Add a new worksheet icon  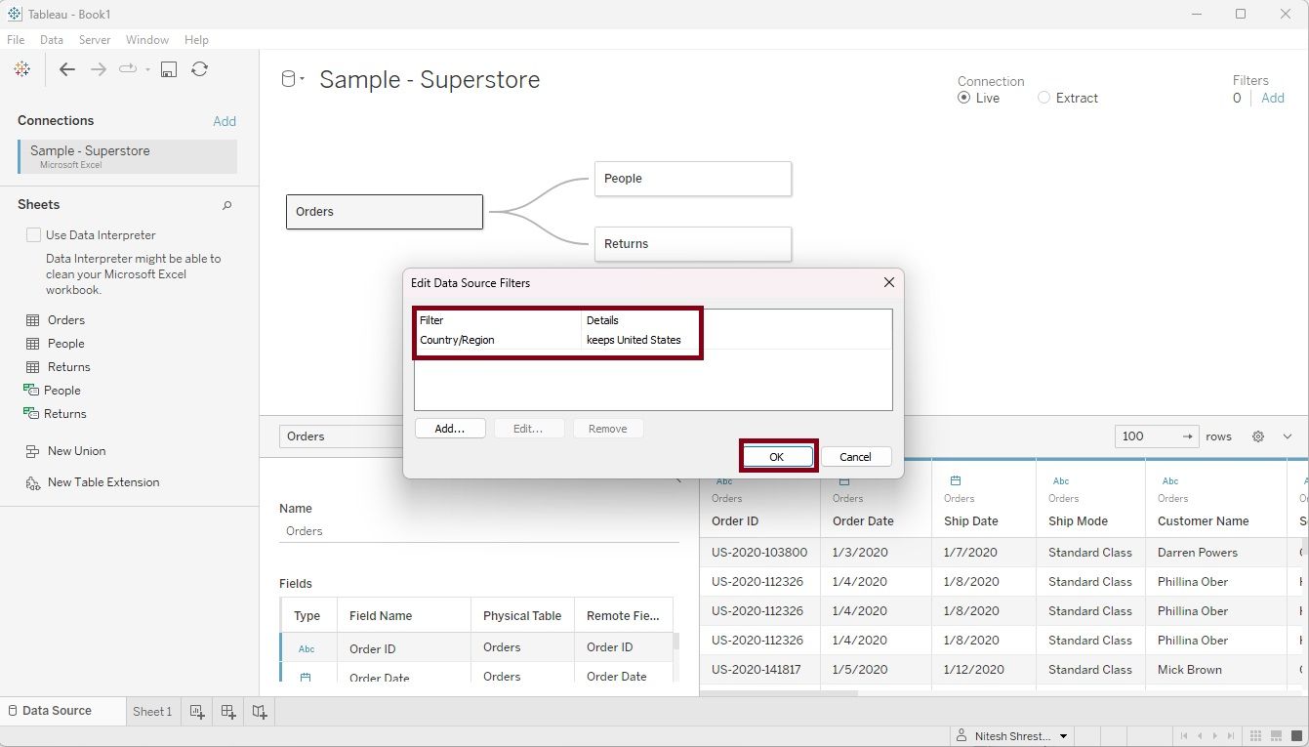pyautogui.click(x=197, y=712)
